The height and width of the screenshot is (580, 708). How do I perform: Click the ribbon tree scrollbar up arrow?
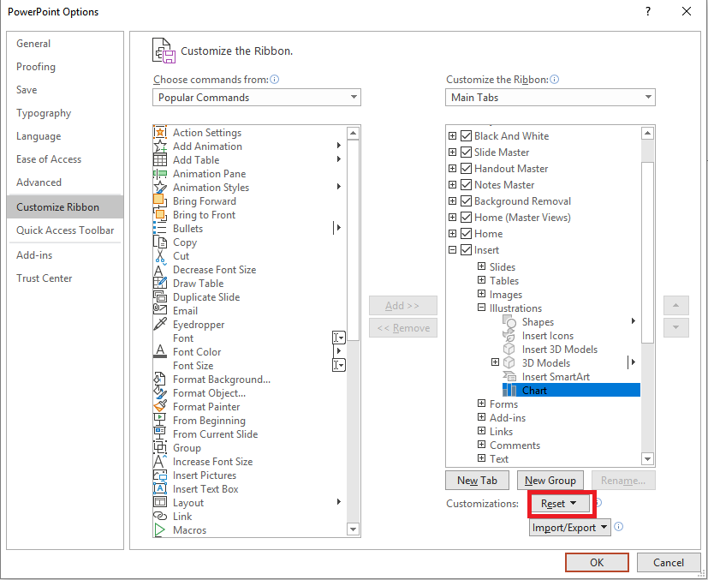coord(647,133)
